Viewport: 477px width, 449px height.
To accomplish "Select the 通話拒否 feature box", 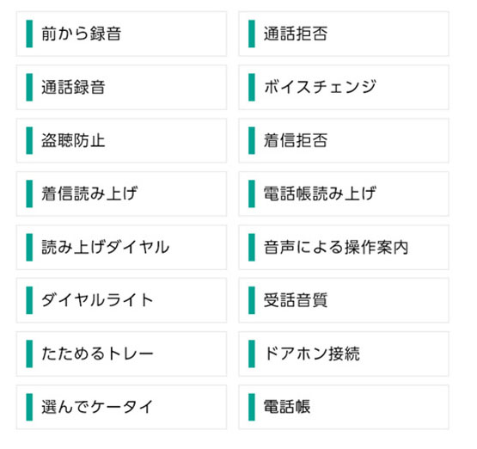I will [x=344, y=34].
